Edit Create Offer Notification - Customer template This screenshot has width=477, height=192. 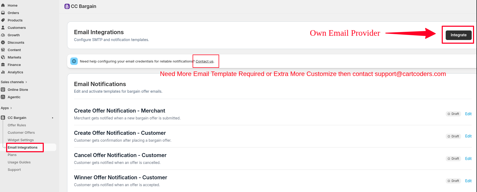pos(468,136)
